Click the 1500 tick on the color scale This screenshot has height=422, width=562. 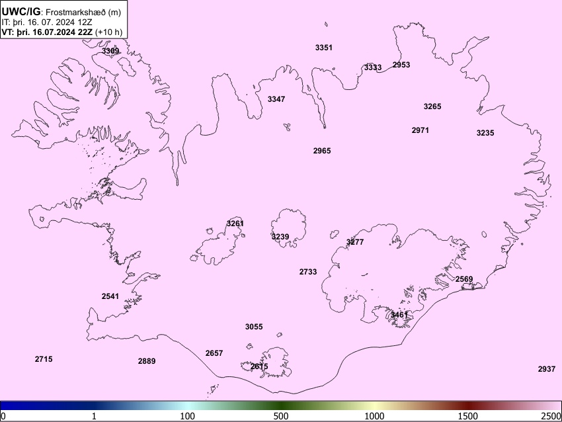coord(468,416)
